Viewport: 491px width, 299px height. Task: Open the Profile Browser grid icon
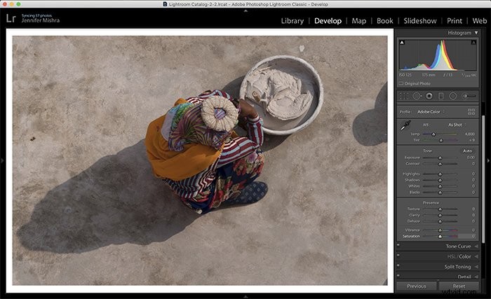pos(471,111)
